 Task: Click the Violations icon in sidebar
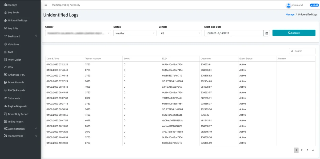click(6, 44)
